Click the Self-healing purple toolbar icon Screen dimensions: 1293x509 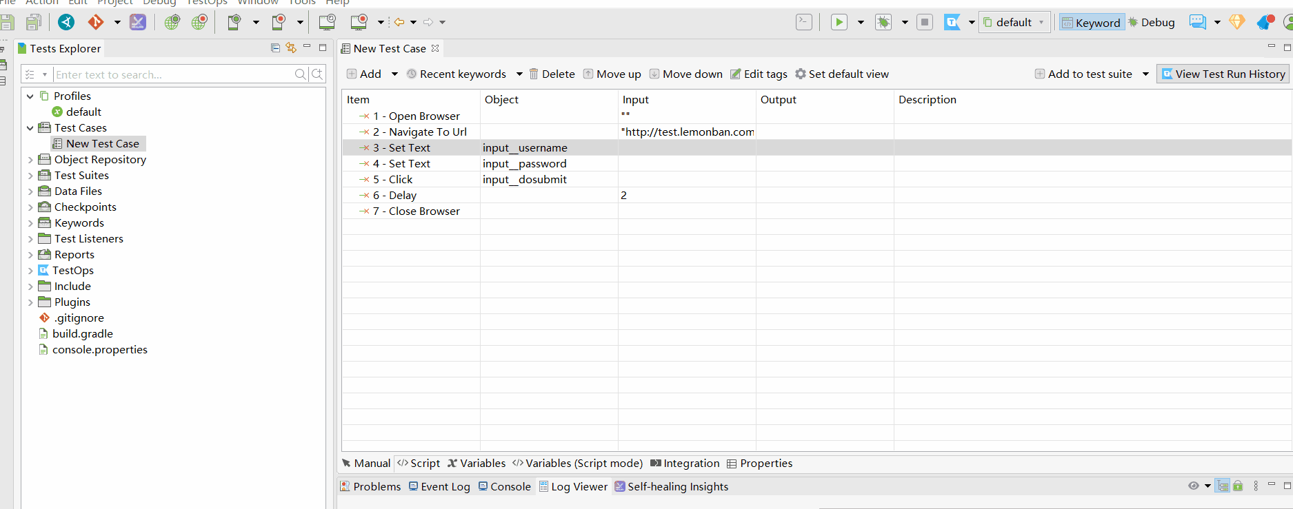tap(138, 22)
